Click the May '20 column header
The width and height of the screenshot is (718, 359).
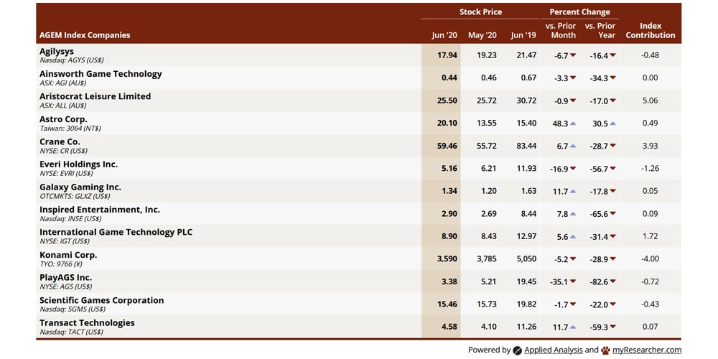(x=482, y=35)
